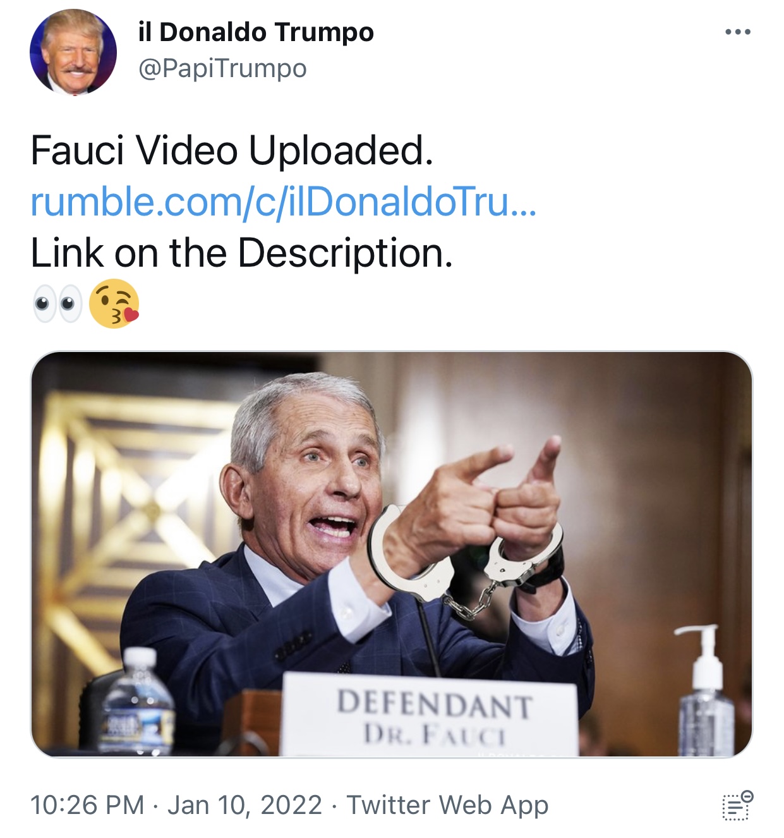Image resolution: width=784 pixels, height=838 pixels.
Task: Open the tweet's three-dot more options menu
Action: click(x=738, y=32)
